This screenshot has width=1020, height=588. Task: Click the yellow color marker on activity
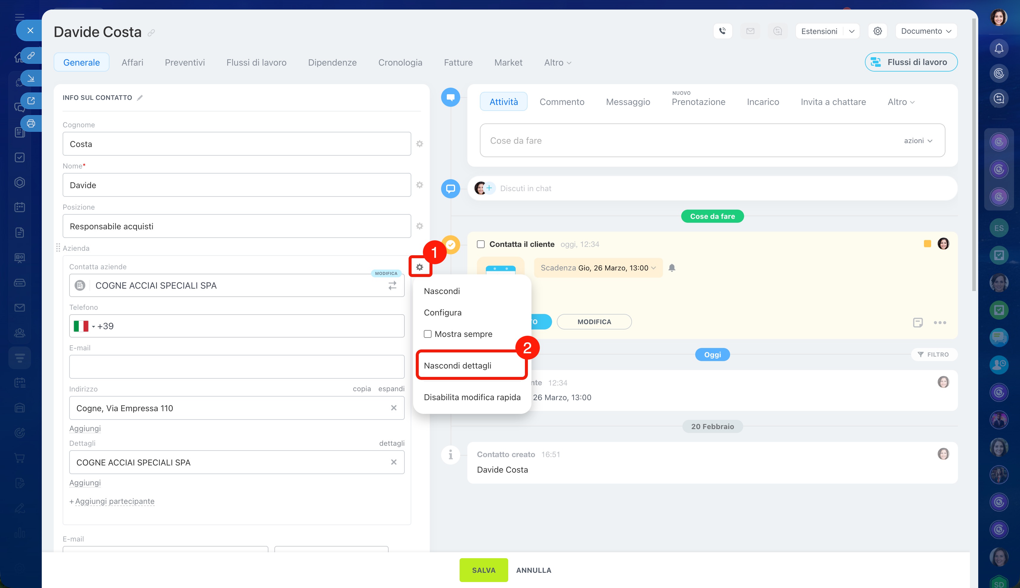(x=927, y=244)
